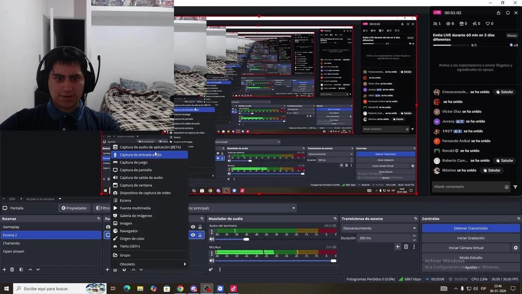Lock the first source in sources list

point(200,227)
